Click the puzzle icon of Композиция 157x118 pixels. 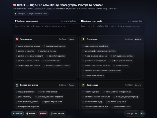pos(83,85)
